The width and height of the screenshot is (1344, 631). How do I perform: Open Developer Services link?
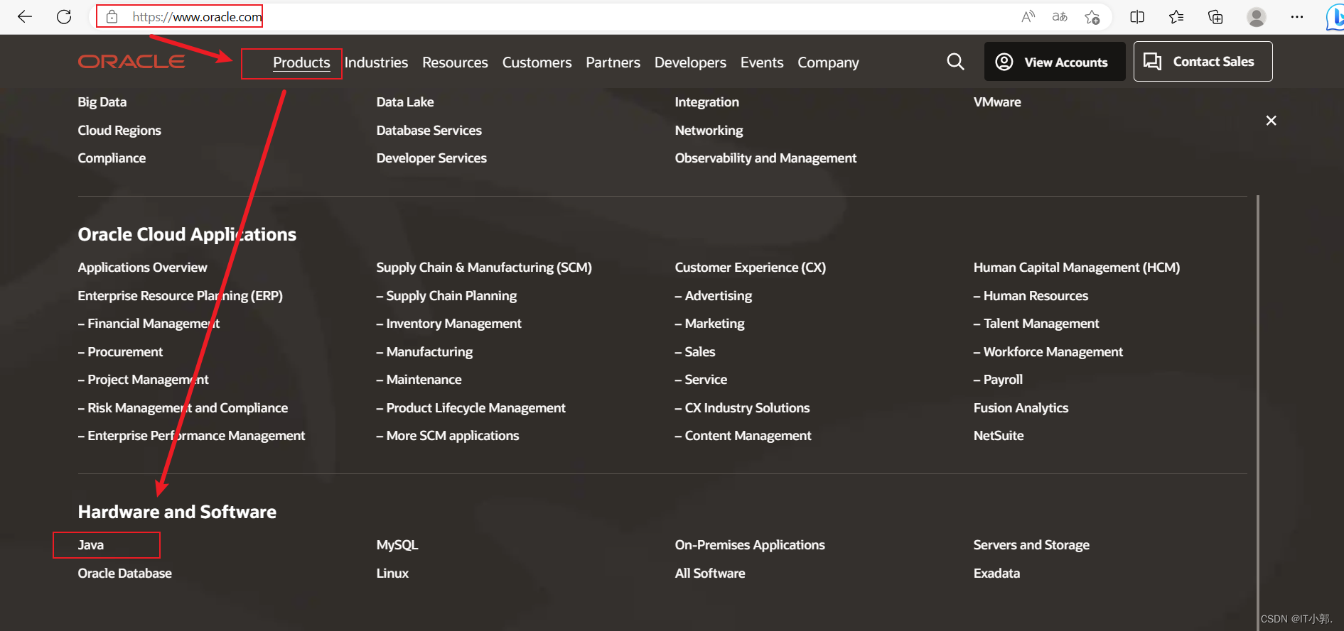pos(431,158)
